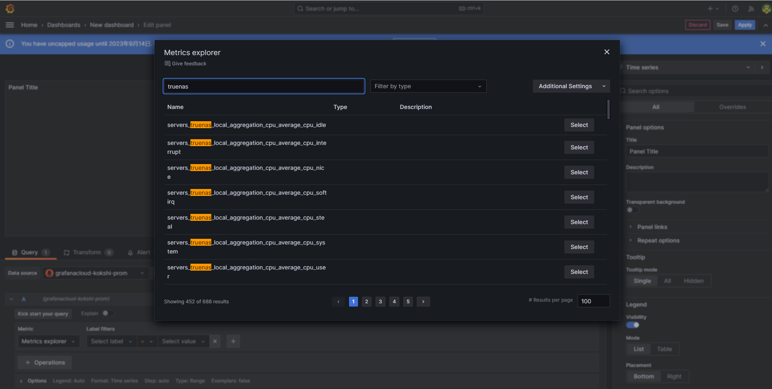
Task: Go to results page 3
Action: [380, 302]
